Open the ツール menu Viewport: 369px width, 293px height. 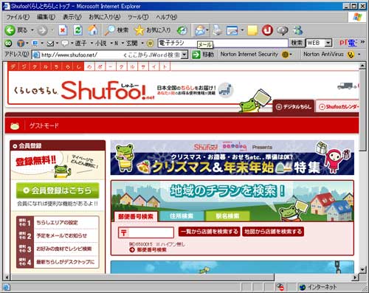138,17
